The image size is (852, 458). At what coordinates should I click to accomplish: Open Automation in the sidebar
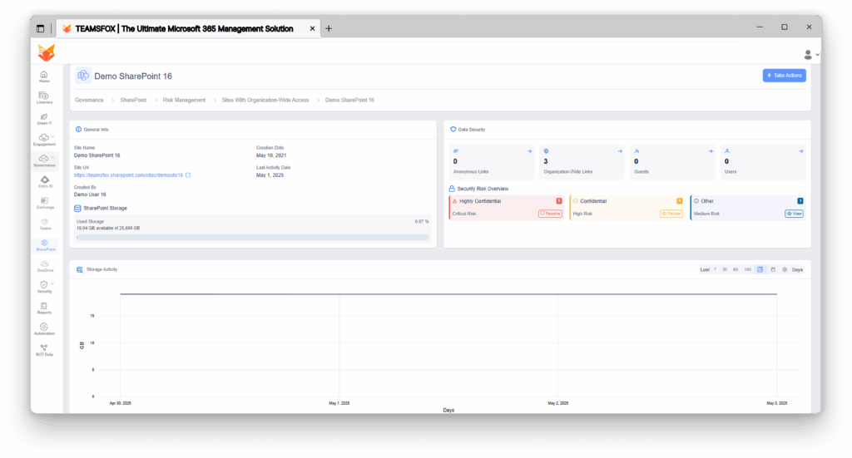pyautogui.click(x=44, y=329)
